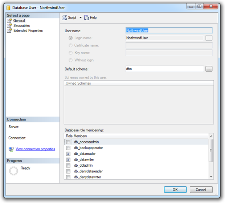Viewport: 225px width, 203px height.
Task: Browse default schema with ellipsis button
Action: pyautogui.click(x=209, y=69)
